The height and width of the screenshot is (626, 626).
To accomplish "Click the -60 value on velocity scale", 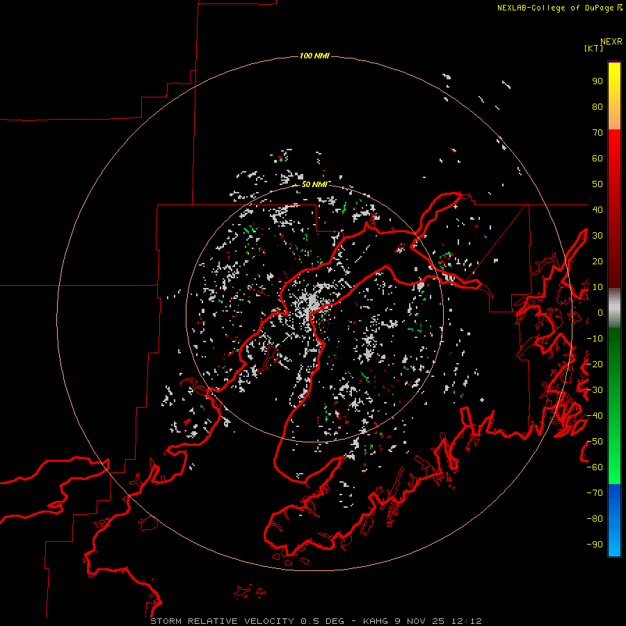I will click(595, 467).
